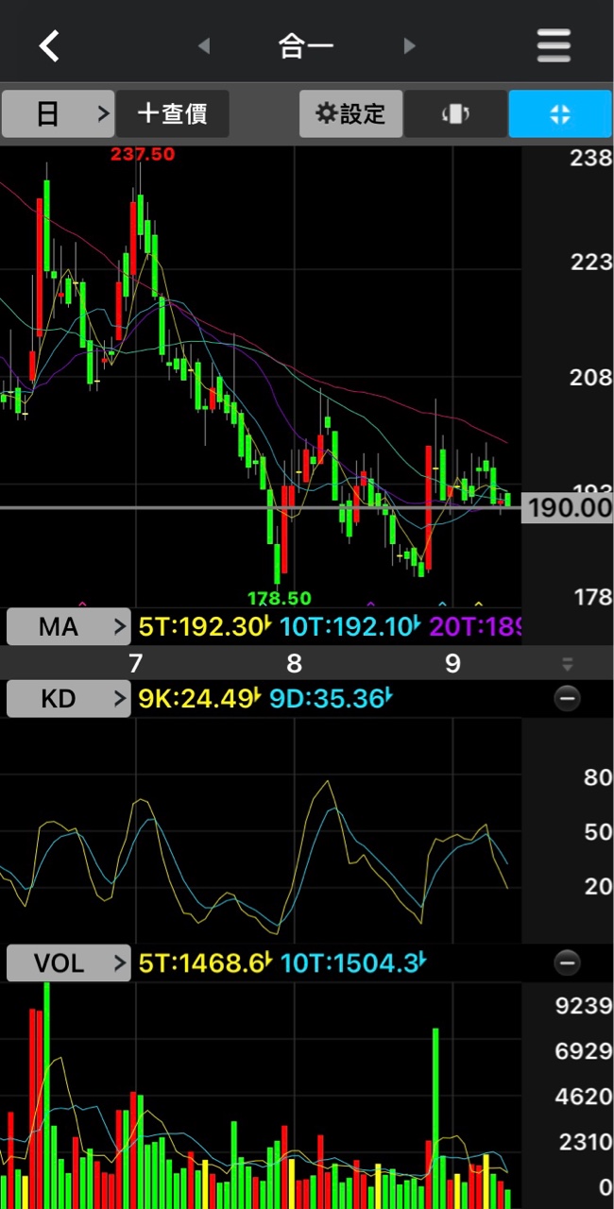
Task: Click the small drag handle on date axis
Action: coord(567,664)
